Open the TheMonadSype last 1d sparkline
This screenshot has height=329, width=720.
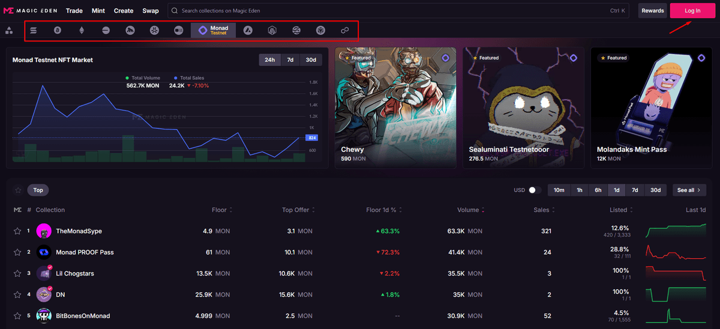[x=676, y=231]
